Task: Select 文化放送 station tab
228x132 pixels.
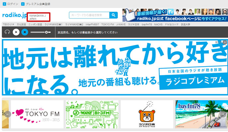Action: point(21,24)
